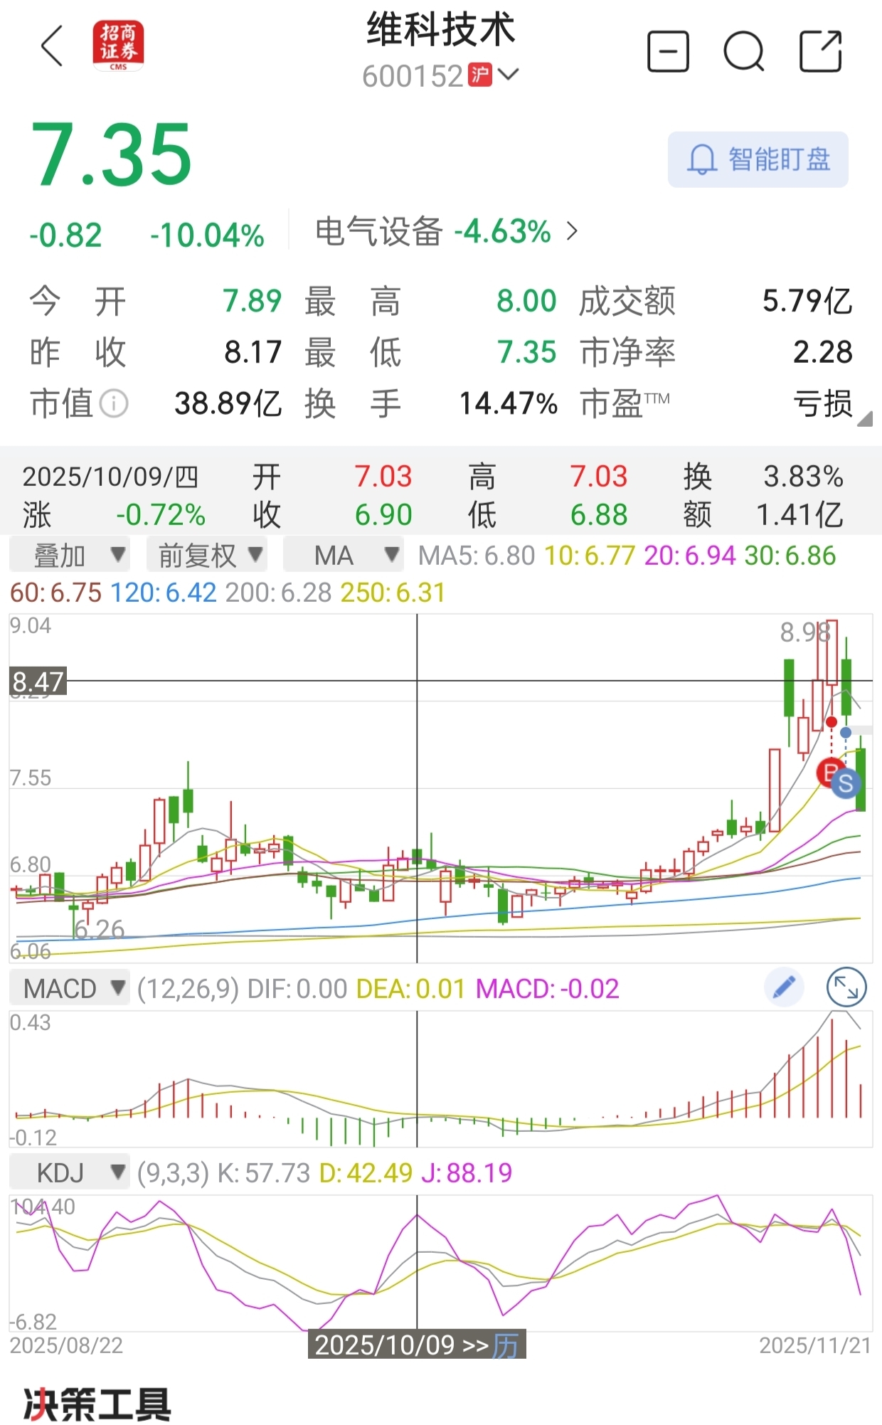Tap the 2025/08/22 start date label
Screen dimensions: 882x1425
click(x=66, y=1345)
